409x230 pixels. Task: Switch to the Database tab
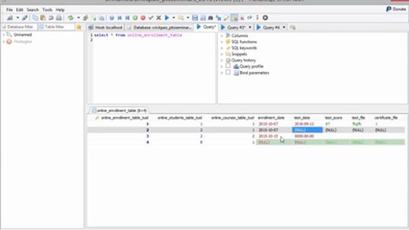(x=160, y=27)
